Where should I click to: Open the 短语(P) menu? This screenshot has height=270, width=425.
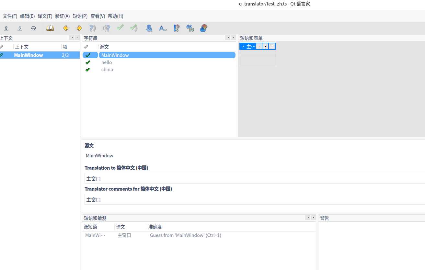(80, 16)
